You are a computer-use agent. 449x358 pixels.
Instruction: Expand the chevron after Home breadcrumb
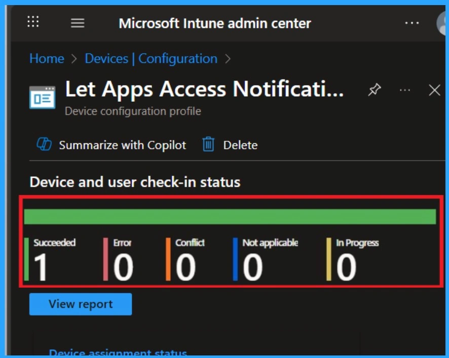click(x=74, y=59)
